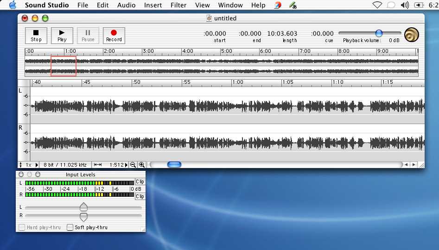Click the Stop button

point(36,36)
